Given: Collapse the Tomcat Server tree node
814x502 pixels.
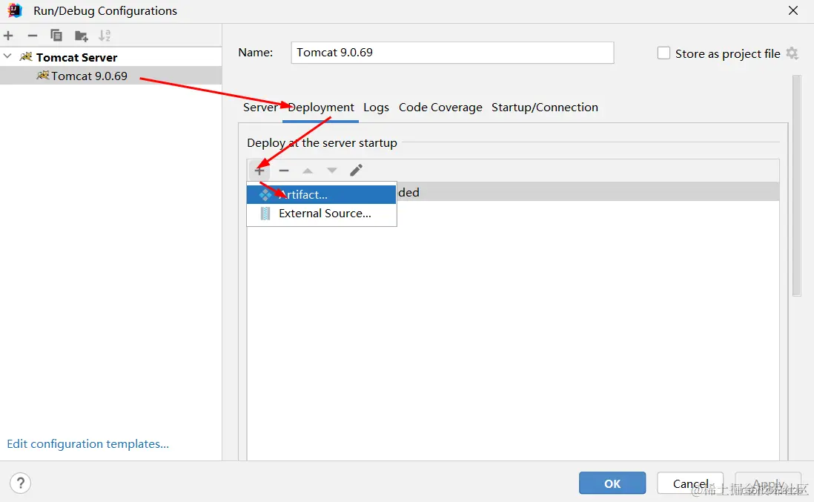Looking at the screenshot, I should (x=7, y=56).
